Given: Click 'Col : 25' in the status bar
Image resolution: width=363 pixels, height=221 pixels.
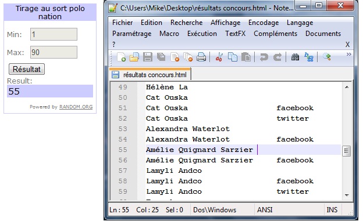Looking at the screenshot, I should coord(148,209).
